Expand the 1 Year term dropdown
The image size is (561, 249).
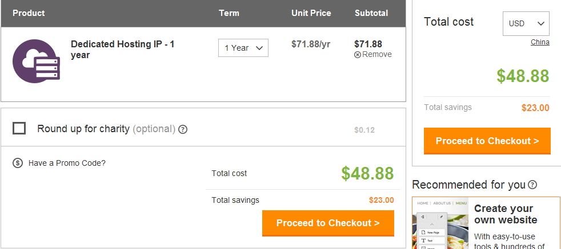pos(243,48)
